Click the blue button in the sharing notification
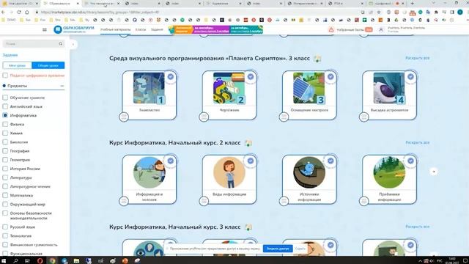 (x=278, y=249)
